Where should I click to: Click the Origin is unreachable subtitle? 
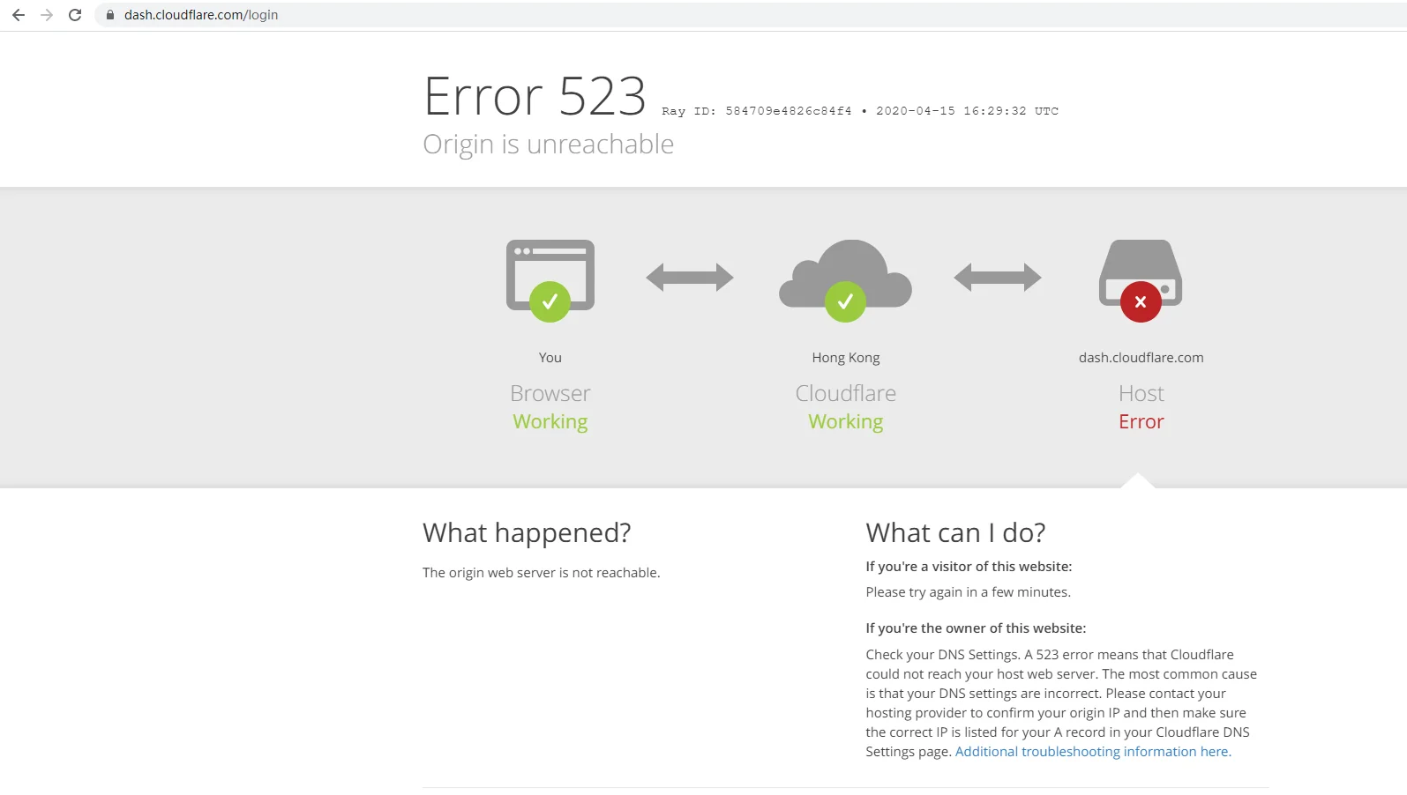tap(549, 144)
